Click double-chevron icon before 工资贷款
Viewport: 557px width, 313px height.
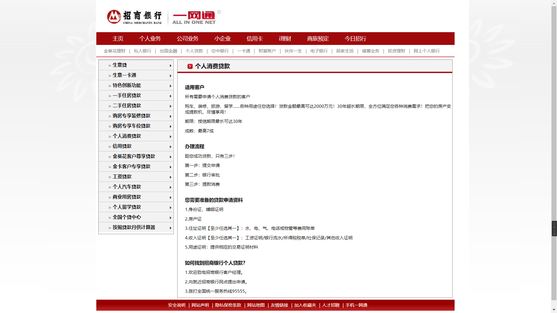(x=110, y=177)
